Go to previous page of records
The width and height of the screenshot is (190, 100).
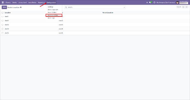click(x=183, y=7)
